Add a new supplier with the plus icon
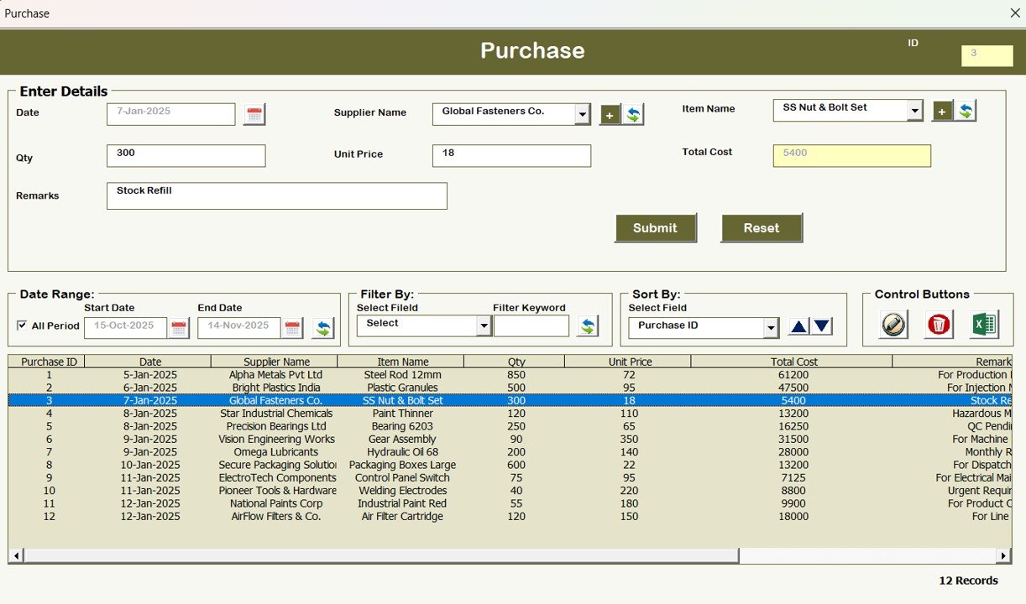The width and height of the screenshot is (1026, 604). [x=610, y=114]
